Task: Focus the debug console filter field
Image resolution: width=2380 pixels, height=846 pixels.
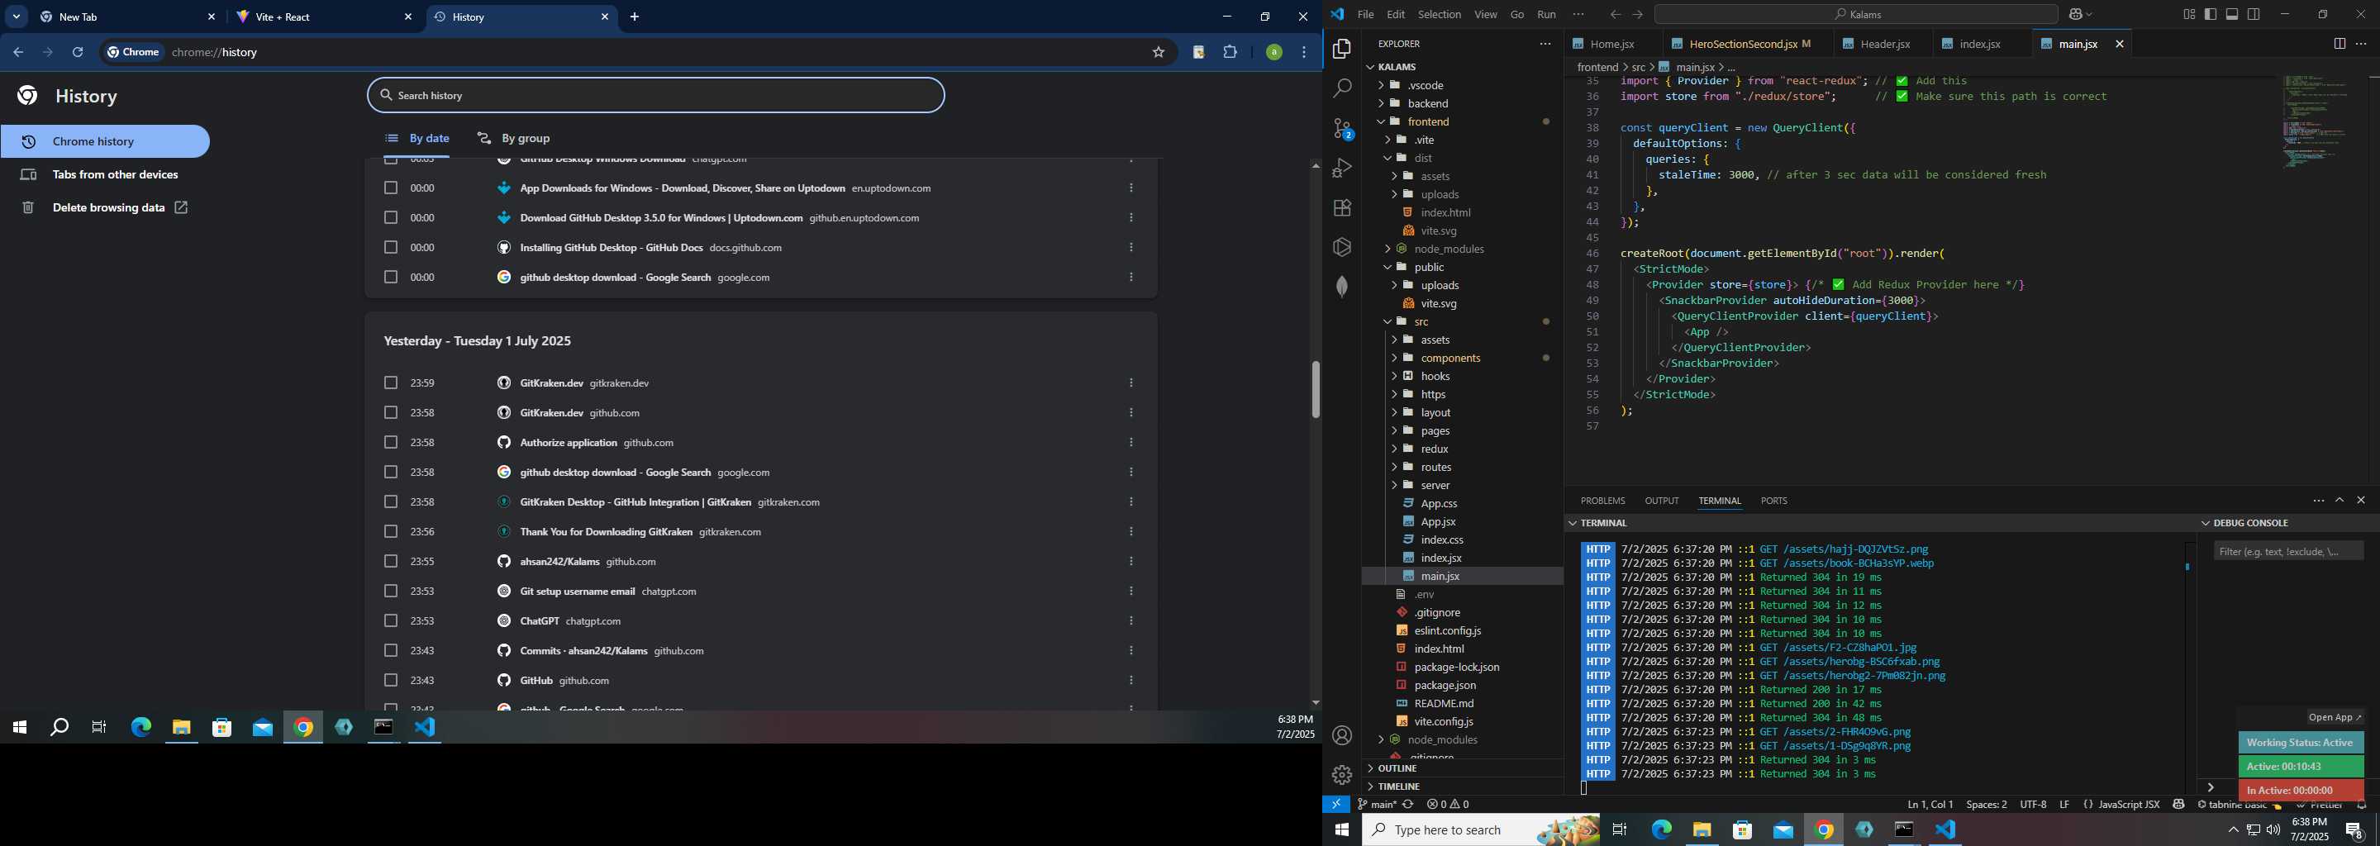Action: pos(2287,551)
